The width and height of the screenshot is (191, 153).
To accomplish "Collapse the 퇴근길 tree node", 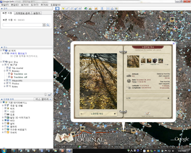I will click(3, 65).
